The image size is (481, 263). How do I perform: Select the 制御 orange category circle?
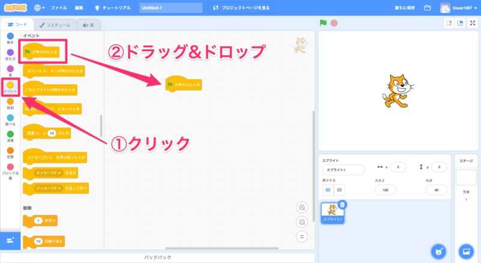(10, 101)
